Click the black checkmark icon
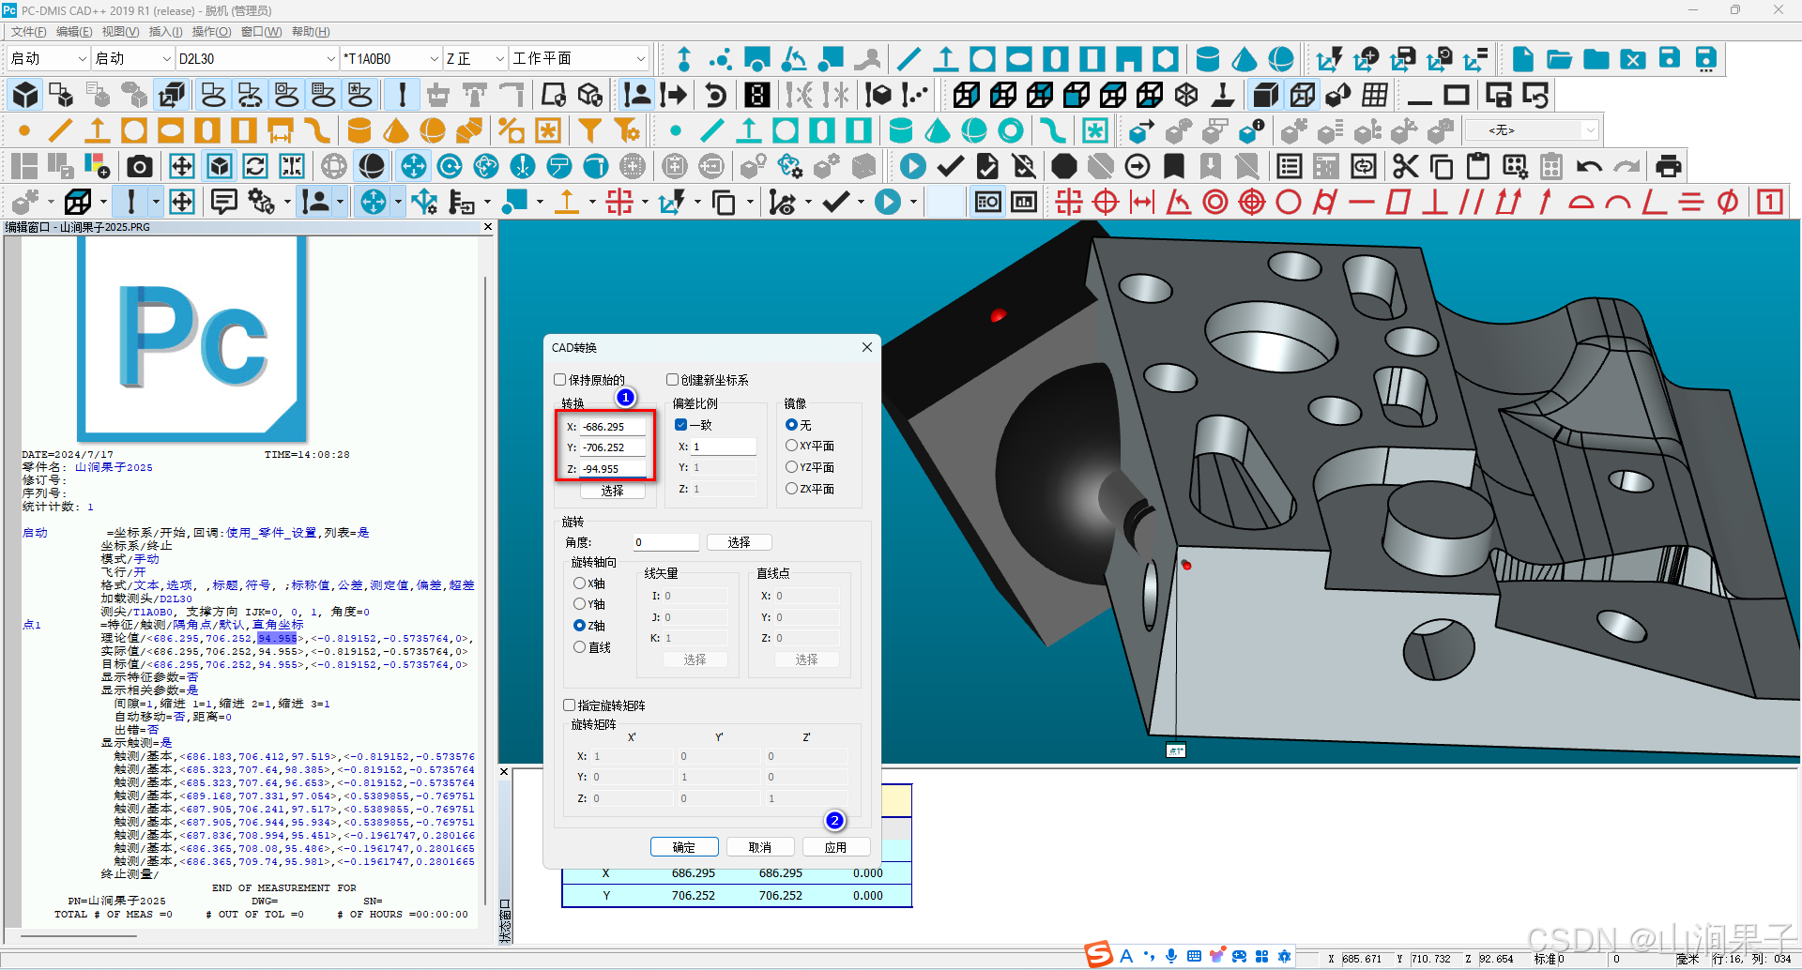The height and width of the screenshot is (970, 1802). coord(950,167)
